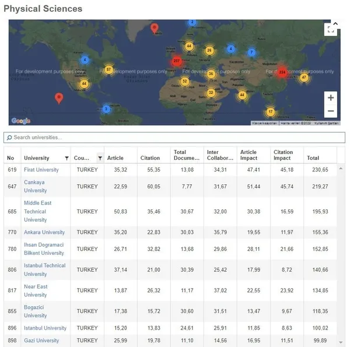This screenshot has width=350, height=347.
Task: Open the Istanbul University link
Action: [x=45, y=328]
